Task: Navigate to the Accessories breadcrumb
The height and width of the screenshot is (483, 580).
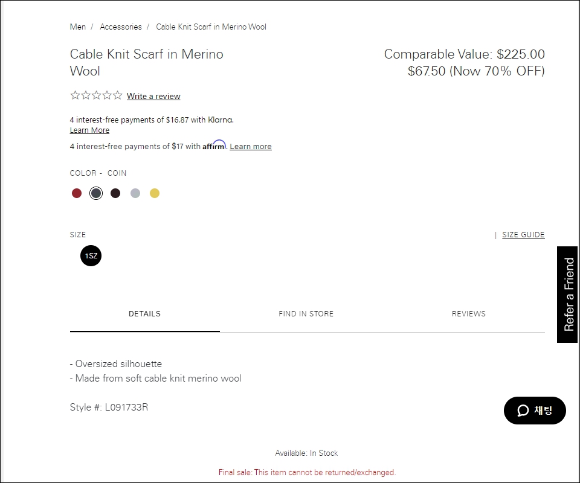Action: 121,27
